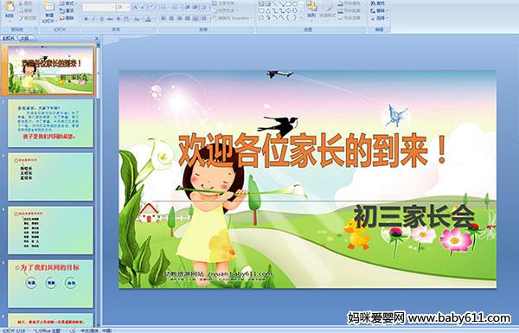Open the font size dropdown
Screen dimensions: 519x333
click(x=124, y=7)
